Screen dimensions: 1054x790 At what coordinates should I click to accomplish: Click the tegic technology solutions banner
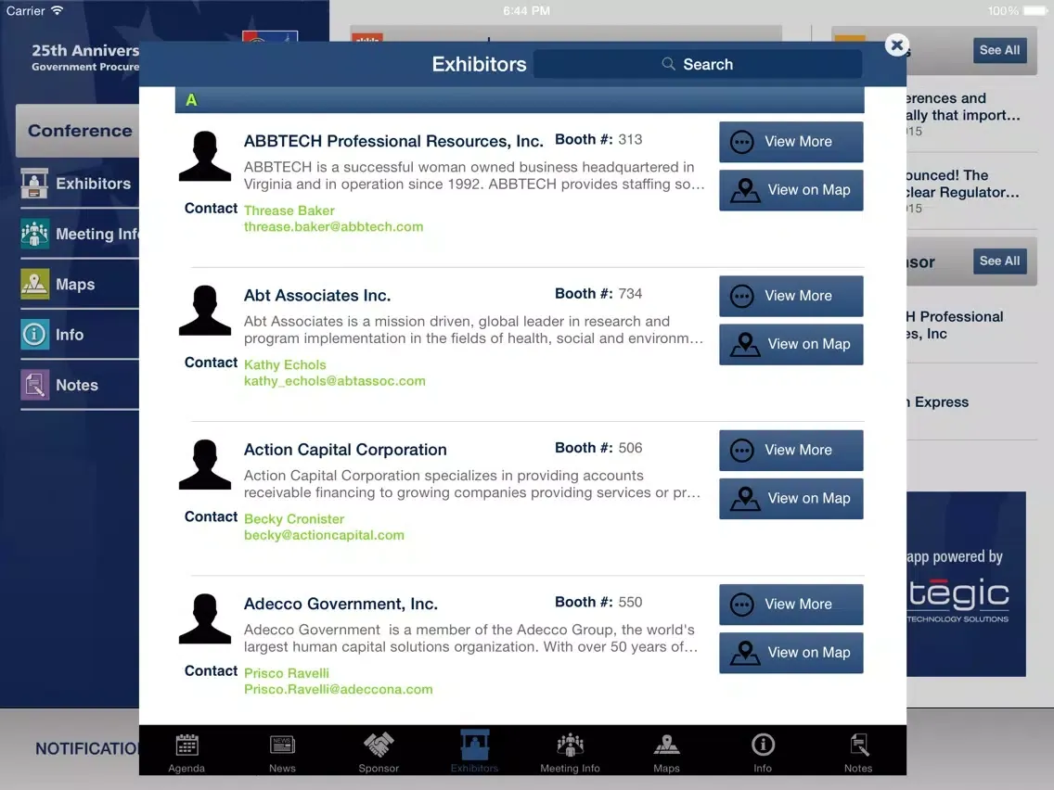(966, 584)
